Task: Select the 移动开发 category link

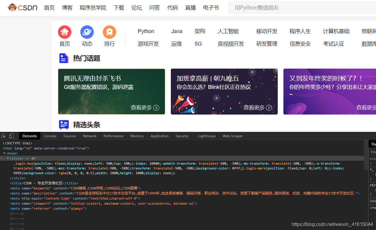Action: pyautogui.click(x=267, y=31)
